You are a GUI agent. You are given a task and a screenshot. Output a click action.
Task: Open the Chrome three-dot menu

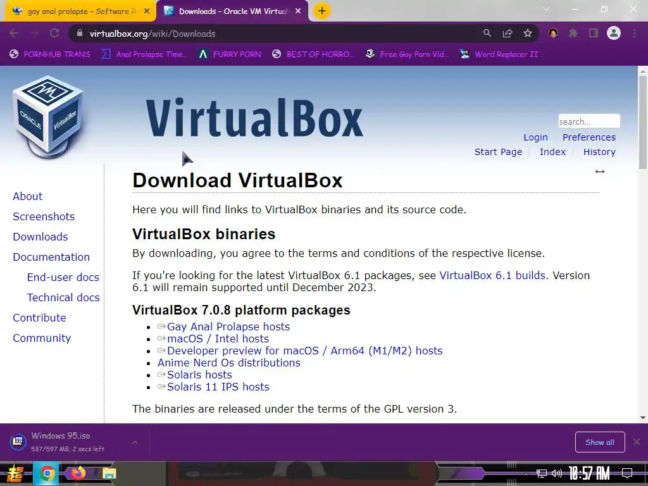pyautogui.click(x=634, y=34)
